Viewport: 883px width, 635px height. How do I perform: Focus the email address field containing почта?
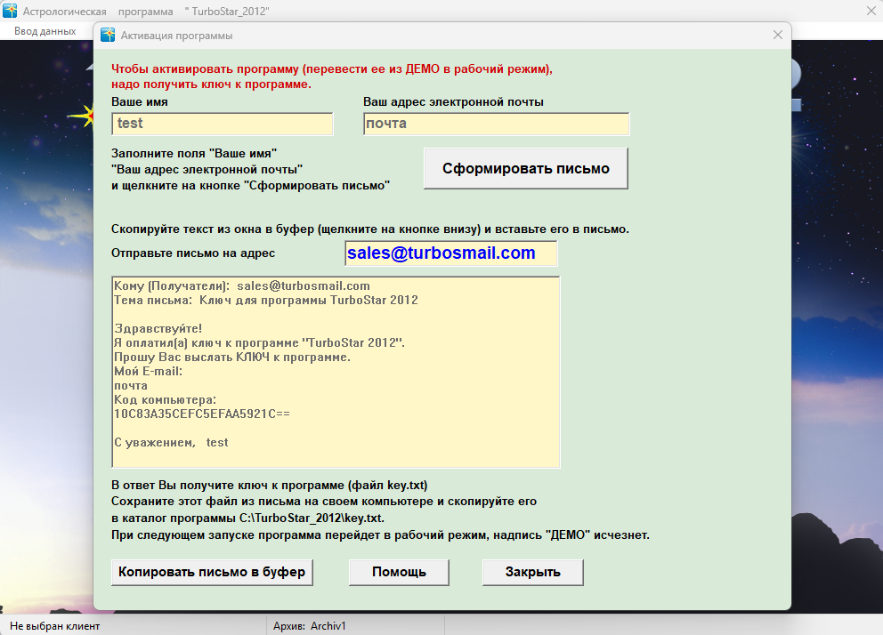pos(496,124)
